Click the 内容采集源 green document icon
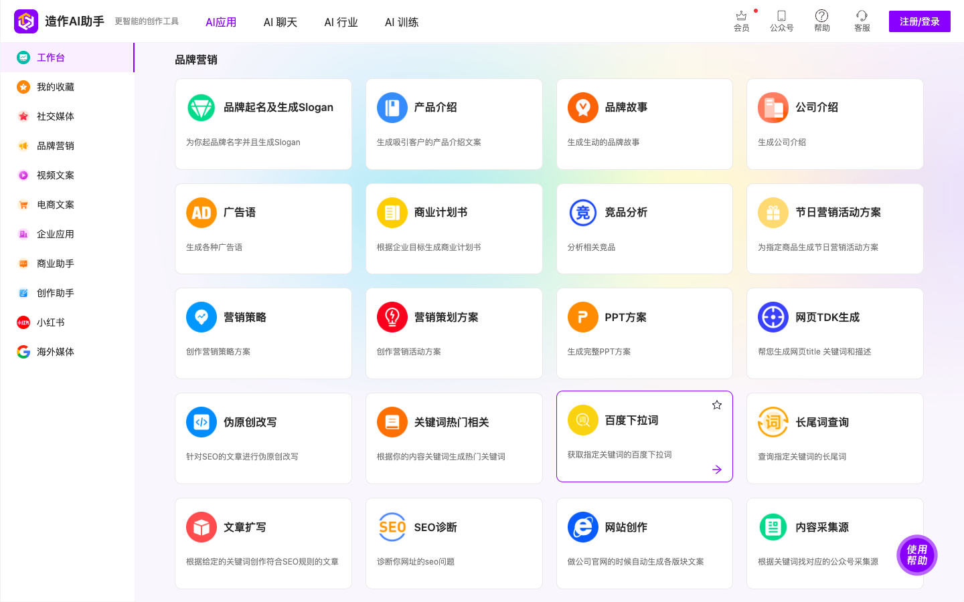 point(773,527)
